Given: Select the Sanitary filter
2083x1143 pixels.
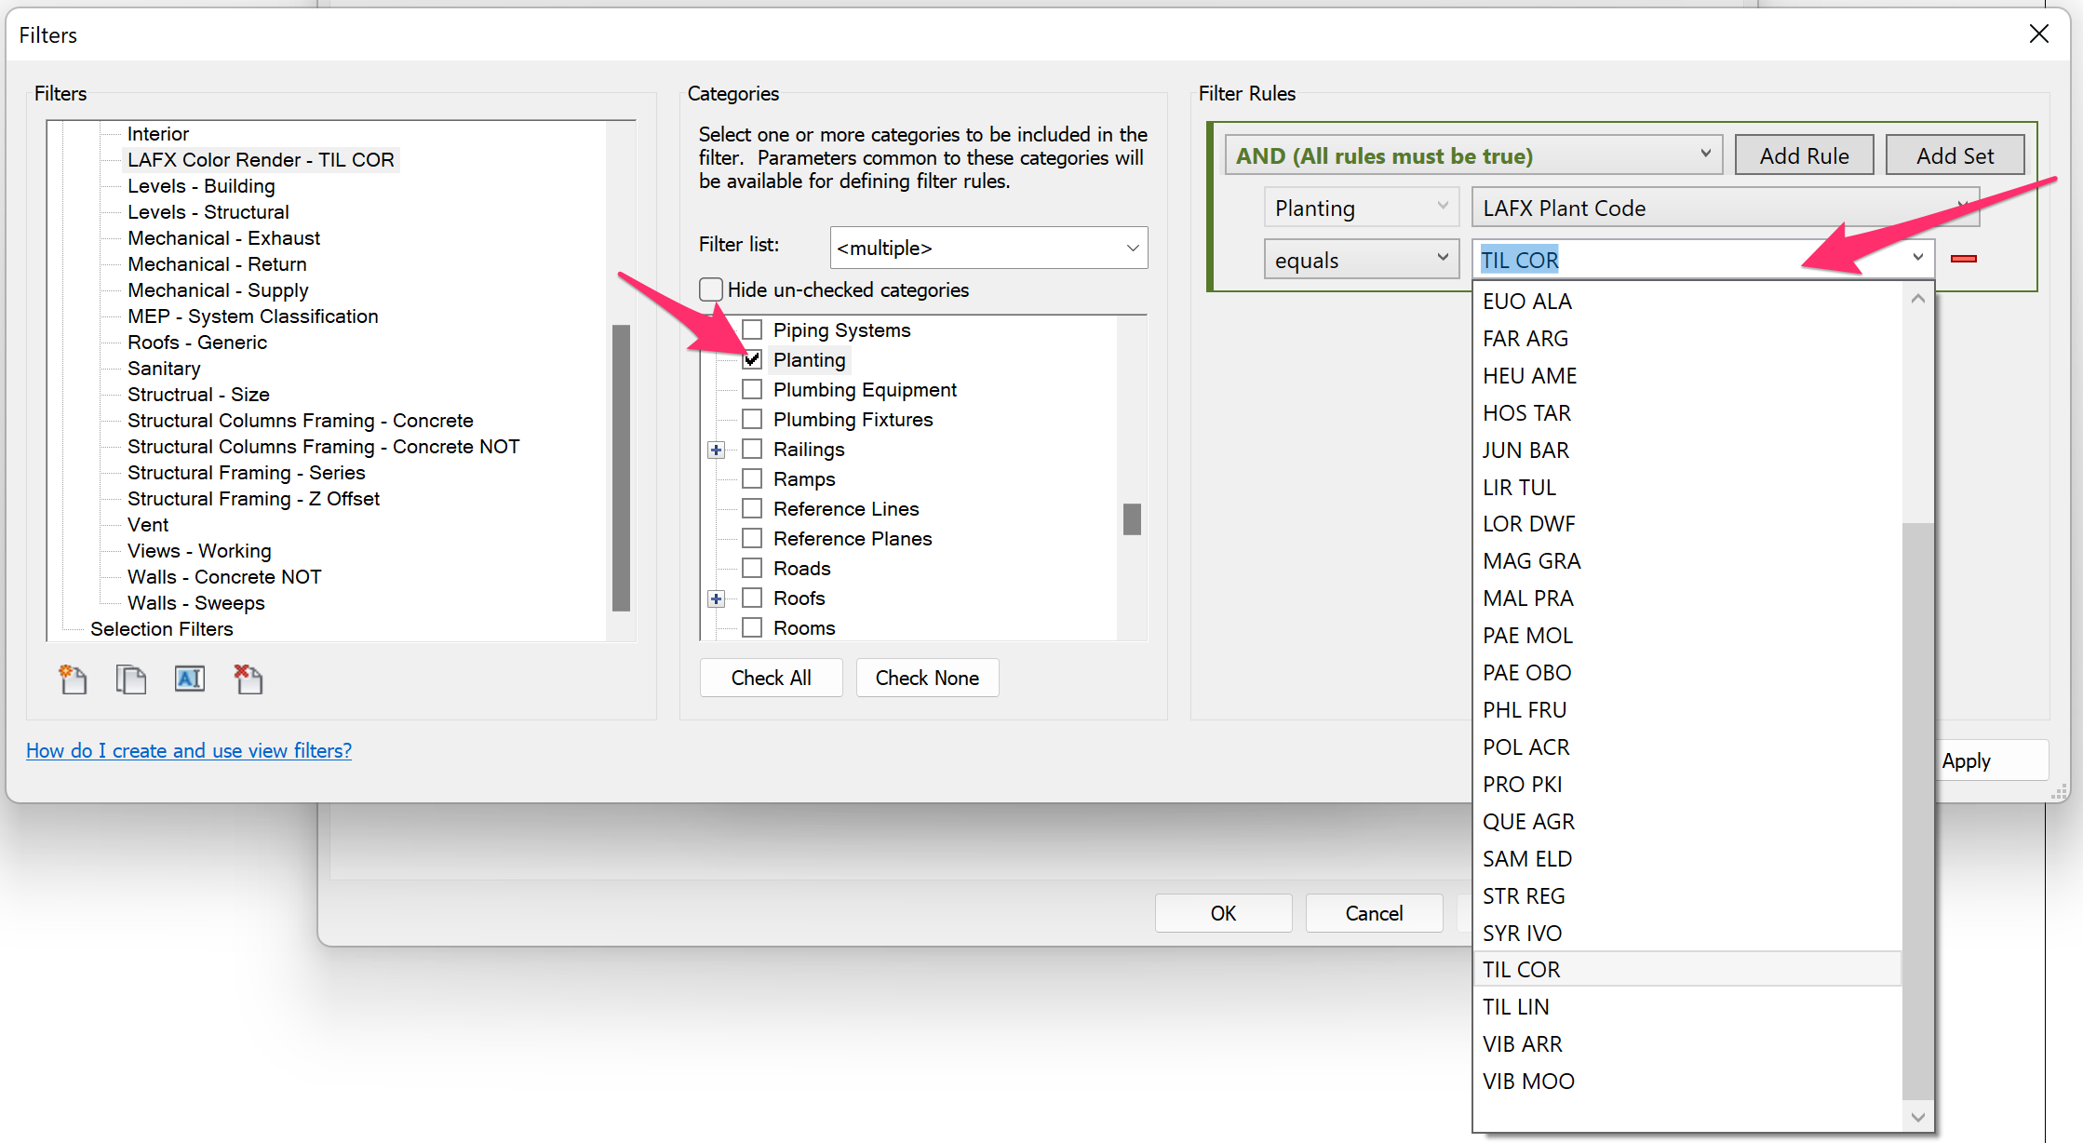Looking at the screenshot, I should (x=164, y=369).
